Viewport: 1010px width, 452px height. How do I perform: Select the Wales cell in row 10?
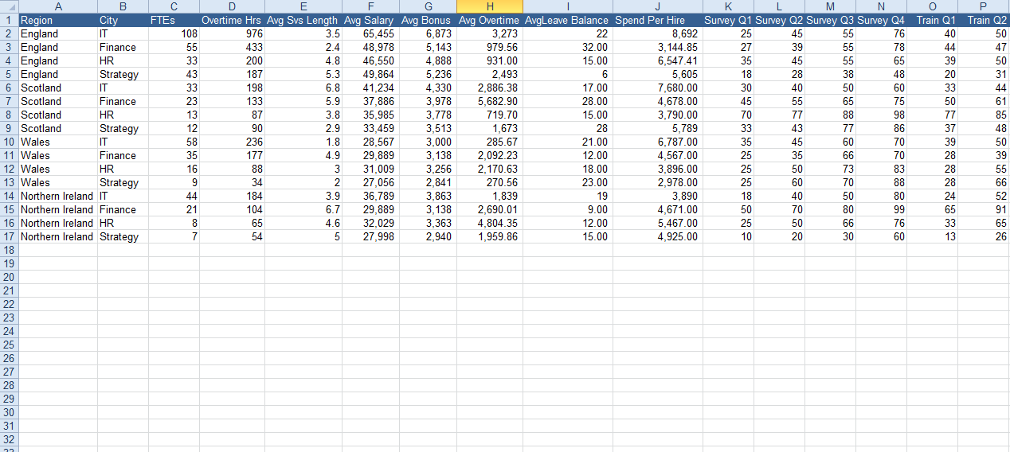58,142
